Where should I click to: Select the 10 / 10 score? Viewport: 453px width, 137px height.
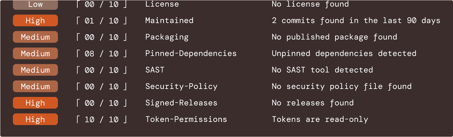coord(102,119)
